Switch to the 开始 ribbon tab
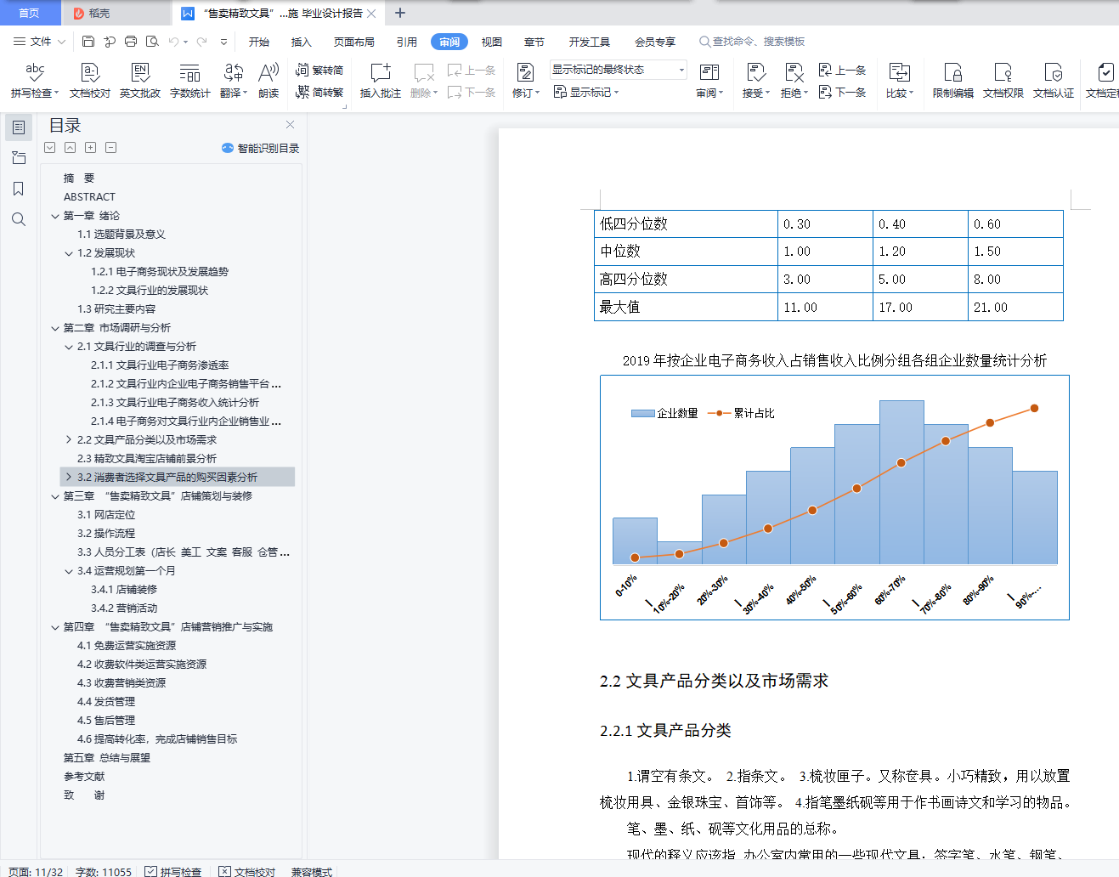 tap(259, 42)
